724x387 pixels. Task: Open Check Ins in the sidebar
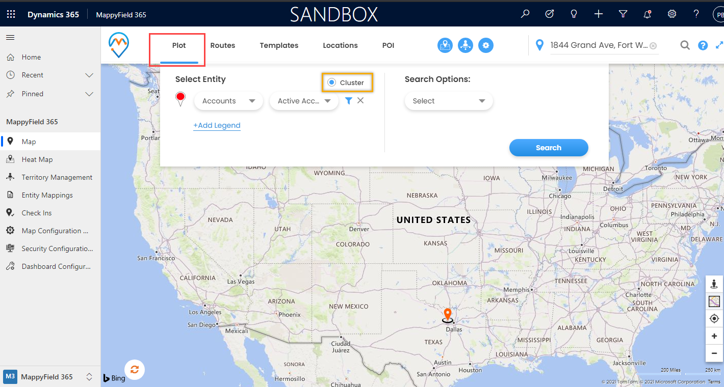click(50, 213)
